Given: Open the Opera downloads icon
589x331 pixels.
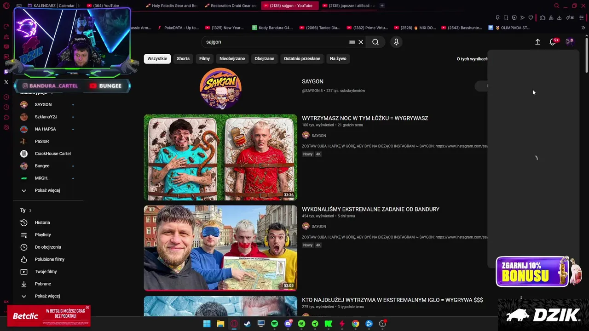Looking at the screenshot, I should pos(559,18).
